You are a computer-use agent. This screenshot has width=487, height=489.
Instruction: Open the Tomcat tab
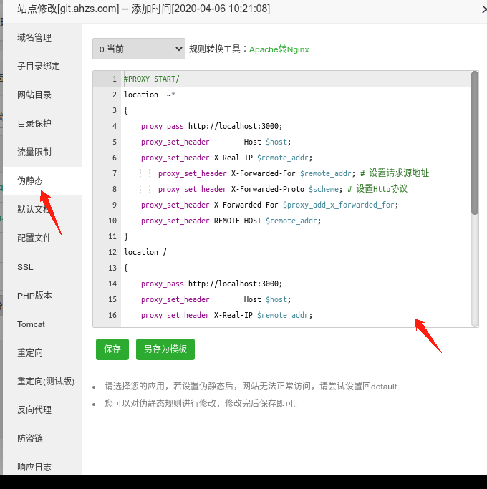[31, 324]
